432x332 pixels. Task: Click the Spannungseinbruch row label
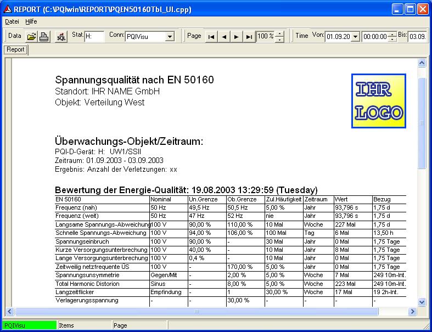click(x=82, y=241)
